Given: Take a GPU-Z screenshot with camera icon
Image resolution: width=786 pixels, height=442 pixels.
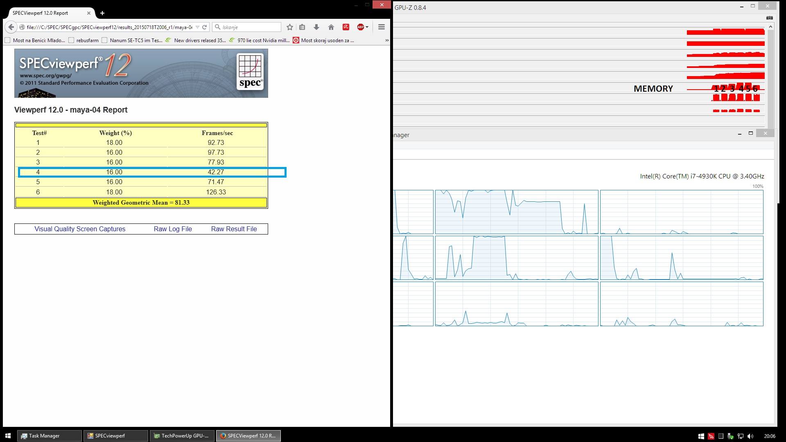Looking at the screenshot, I should coord(769,18).
